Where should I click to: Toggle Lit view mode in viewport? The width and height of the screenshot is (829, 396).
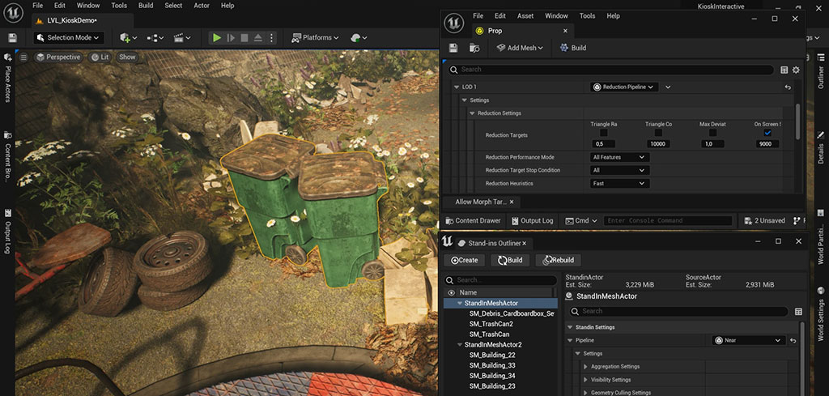point(100,57)
